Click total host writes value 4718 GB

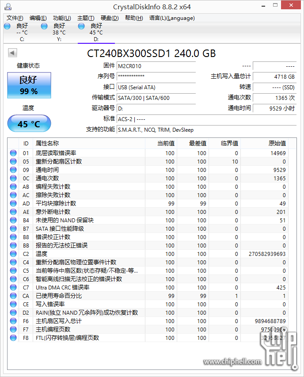click(275, 76)
